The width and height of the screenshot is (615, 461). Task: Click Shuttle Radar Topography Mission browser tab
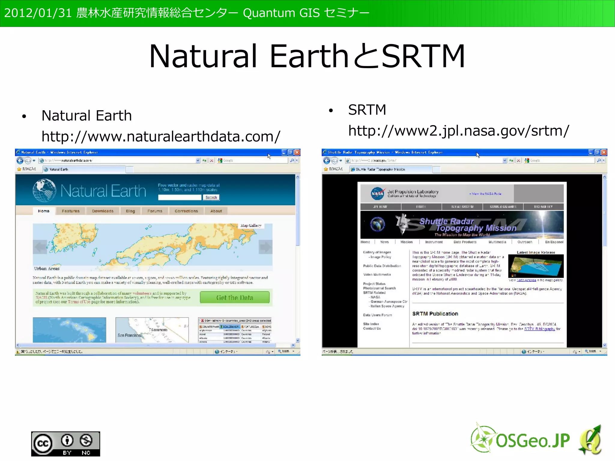[x=391, y=169]
